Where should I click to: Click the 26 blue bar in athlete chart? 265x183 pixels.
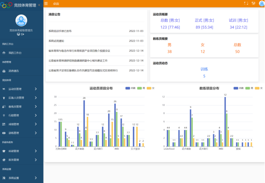coord(115,125)
